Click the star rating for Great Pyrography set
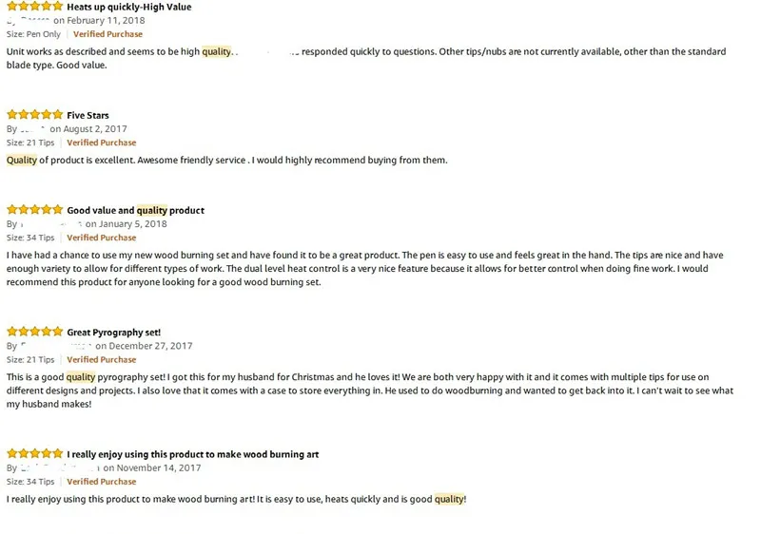The width and height of the screenshot is (761, 534). 35,332
